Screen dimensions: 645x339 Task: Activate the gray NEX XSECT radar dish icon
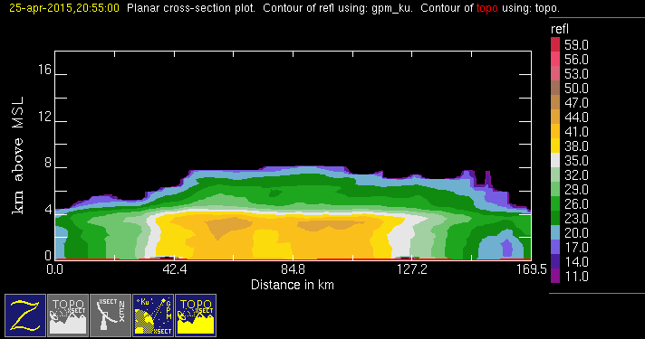click(x=111, y=315)
